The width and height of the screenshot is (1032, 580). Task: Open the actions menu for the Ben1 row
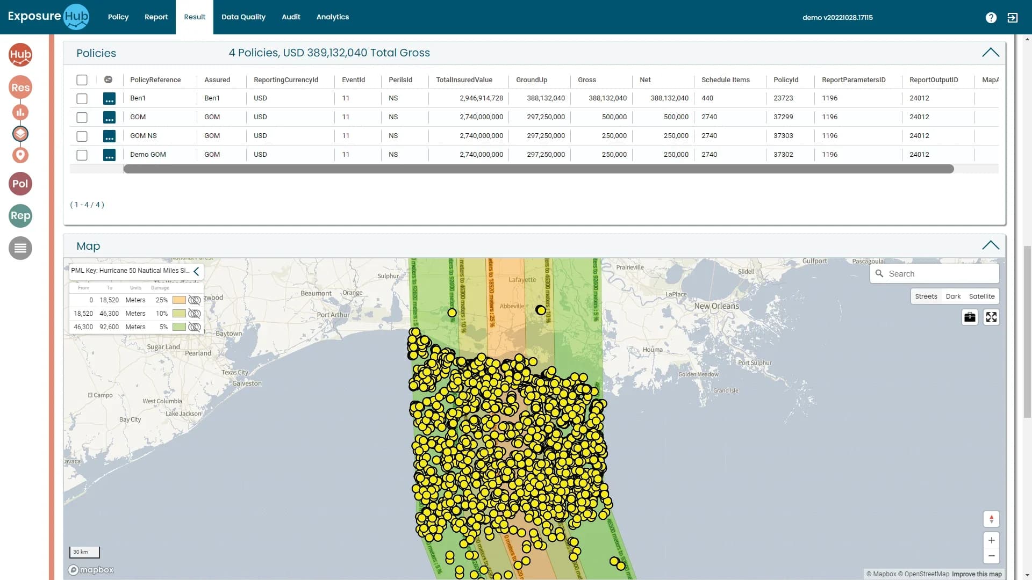point(109,98)
